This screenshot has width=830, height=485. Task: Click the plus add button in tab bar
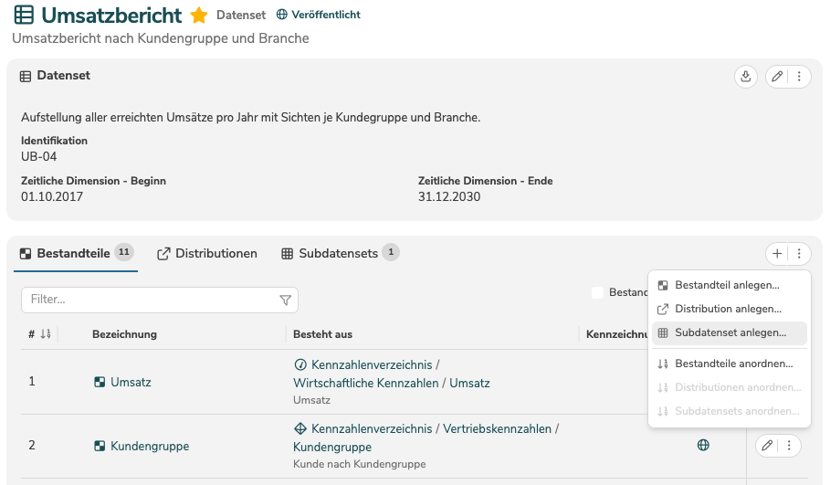777,254
